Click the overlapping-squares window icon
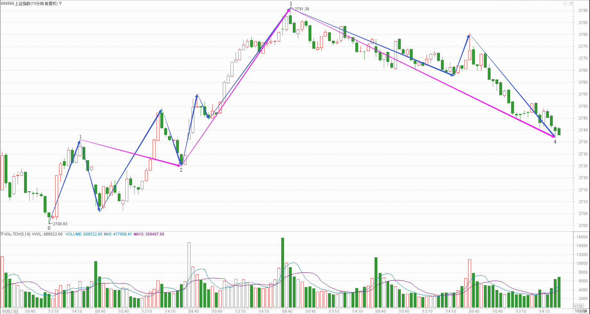Screen dimensions: 590x314 pyautogui.click(x=570, y=4)
